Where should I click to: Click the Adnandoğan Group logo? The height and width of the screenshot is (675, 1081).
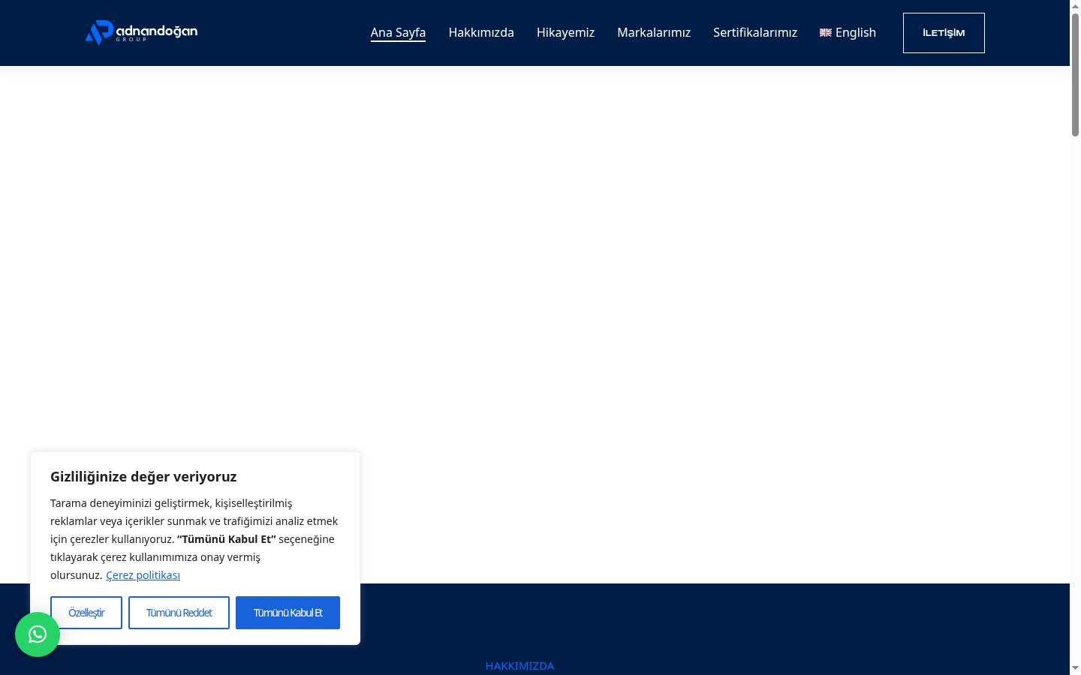[141, 32]
